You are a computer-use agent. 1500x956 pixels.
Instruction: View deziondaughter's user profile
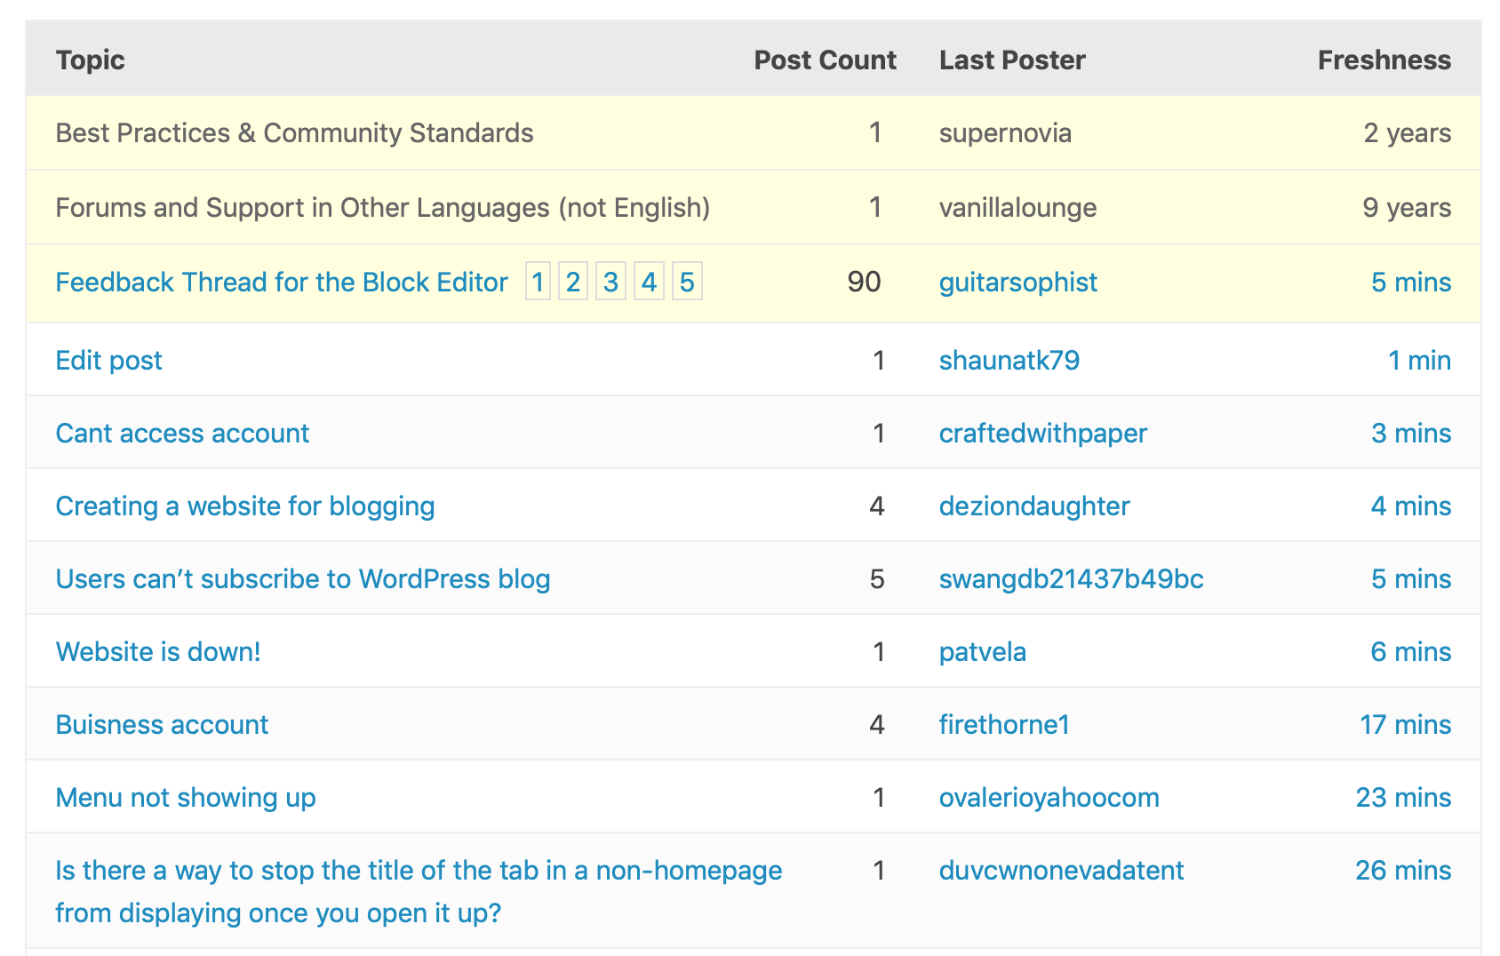(1033, 506)
